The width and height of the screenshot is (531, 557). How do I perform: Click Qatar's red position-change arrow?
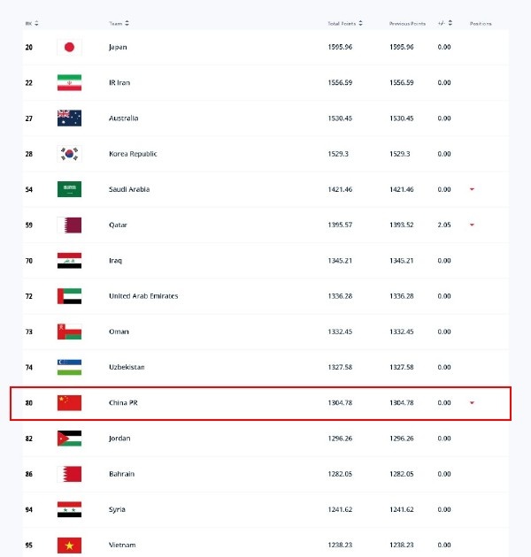tap(472, 225)
